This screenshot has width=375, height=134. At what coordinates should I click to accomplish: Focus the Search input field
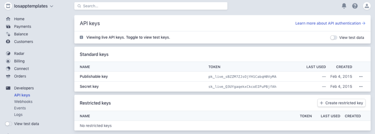point(151,6)
